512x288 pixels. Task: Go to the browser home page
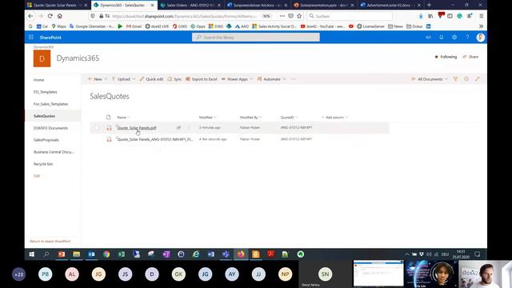click(x=59, y=16)
